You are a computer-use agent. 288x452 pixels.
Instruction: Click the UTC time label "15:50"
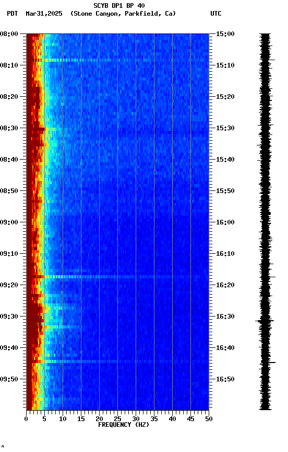click(x=225, y=191)
